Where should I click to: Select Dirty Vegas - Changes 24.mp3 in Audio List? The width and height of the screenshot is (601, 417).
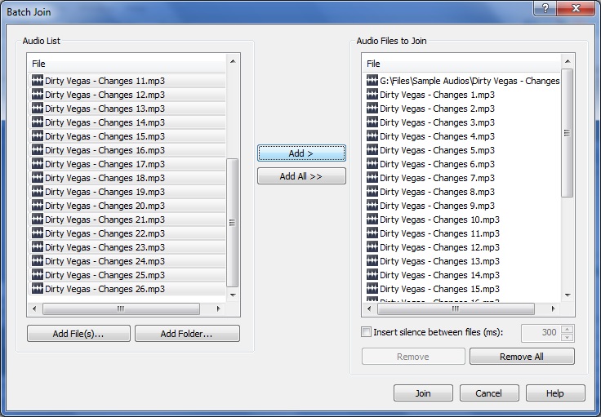[127, 261]
